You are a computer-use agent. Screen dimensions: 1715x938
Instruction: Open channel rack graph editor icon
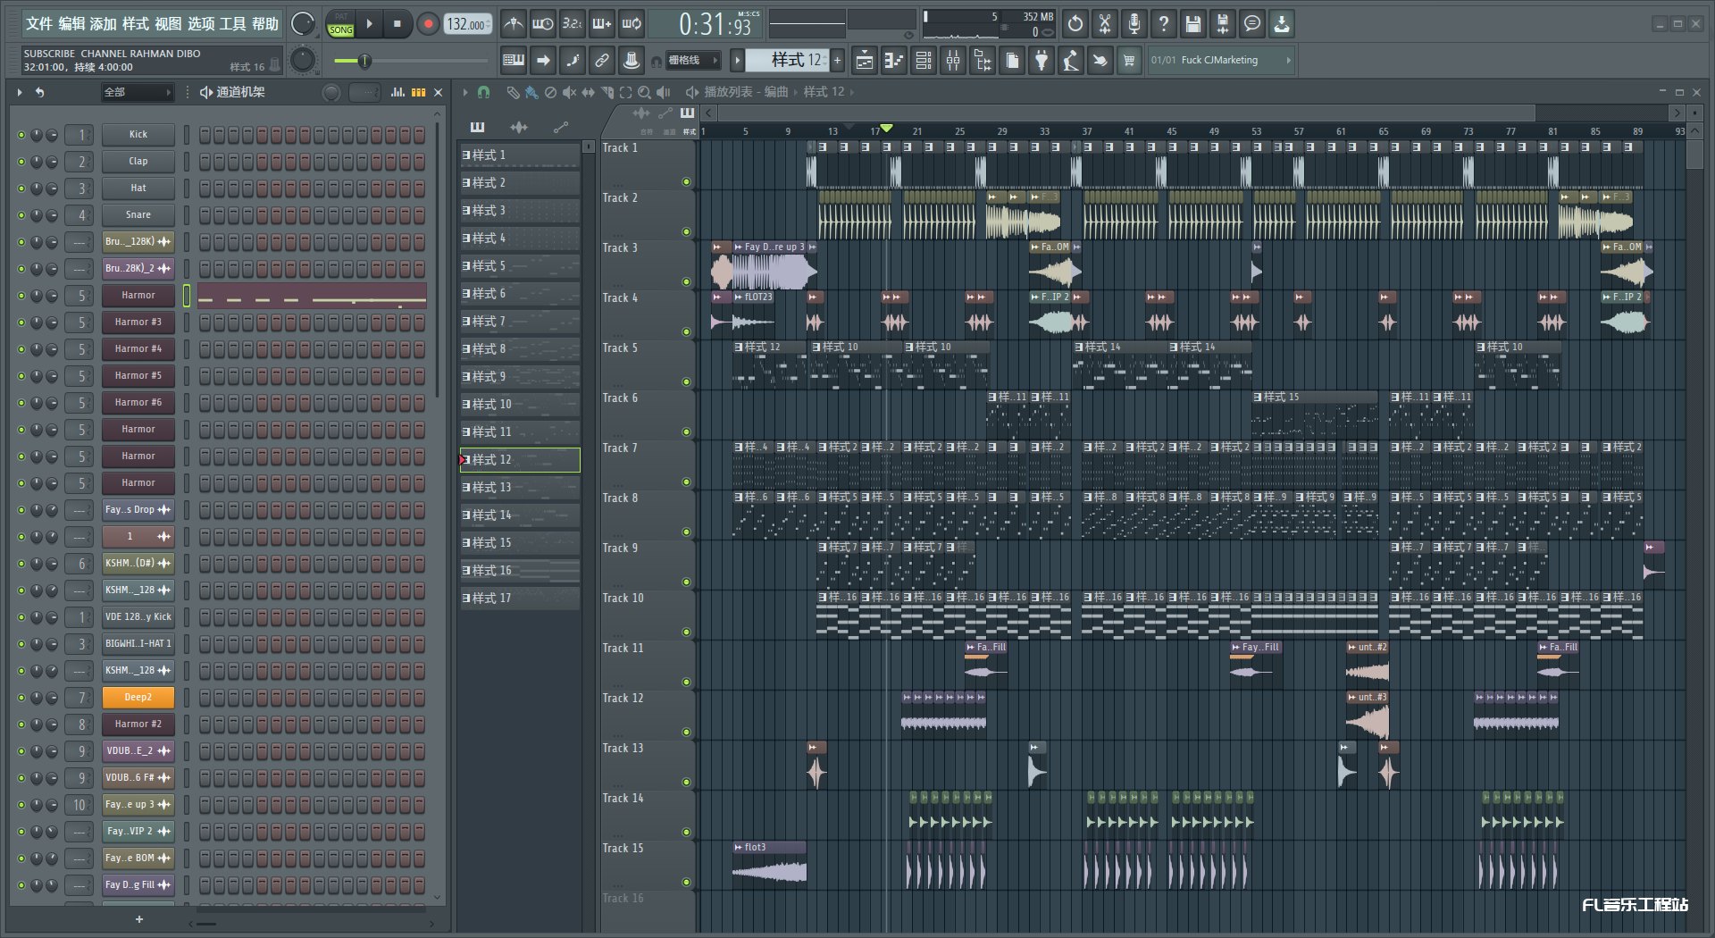pyautogui.click(x=398, y=92)
